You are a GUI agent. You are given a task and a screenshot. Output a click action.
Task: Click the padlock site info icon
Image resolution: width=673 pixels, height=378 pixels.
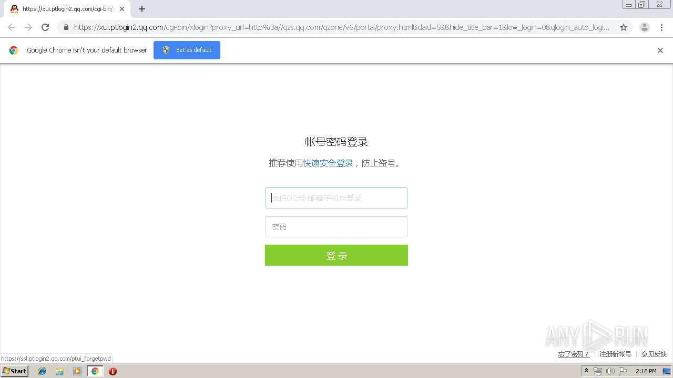pyautogui.click(x=66, y=27)
